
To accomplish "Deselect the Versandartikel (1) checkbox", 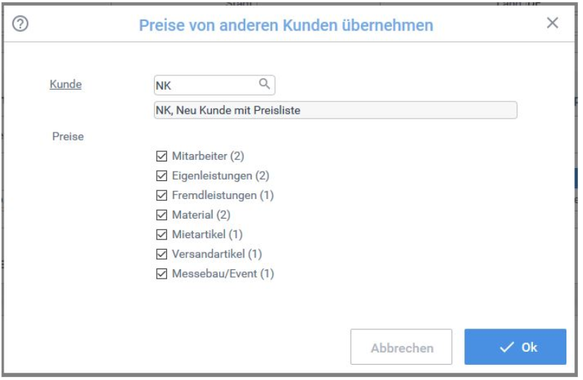I will coord(161,254).
